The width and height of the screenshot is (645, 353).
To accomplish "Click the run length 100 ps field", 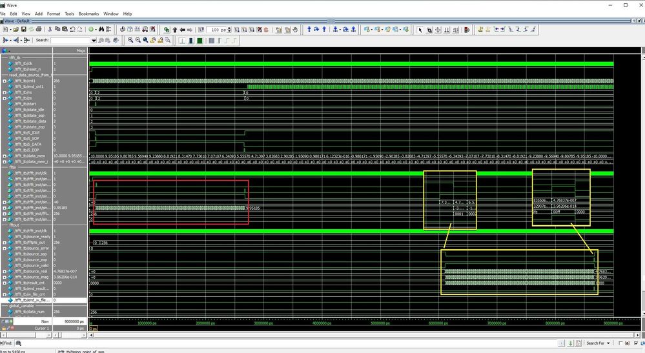I will tap(216, 29).
